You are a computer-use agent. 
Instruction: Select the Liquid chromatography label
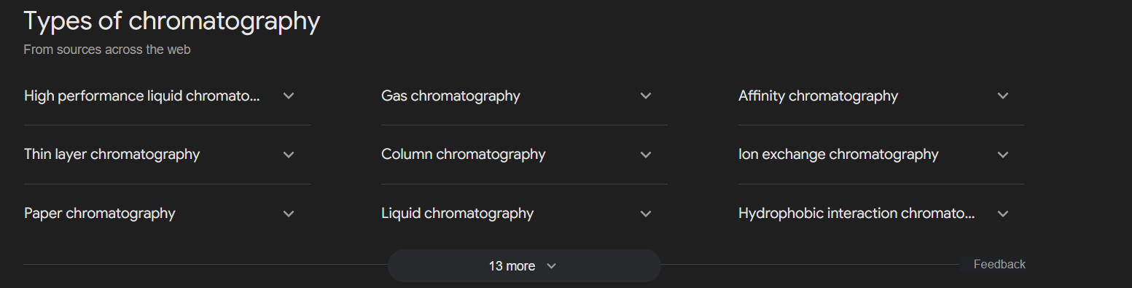(x=457, y=214)
